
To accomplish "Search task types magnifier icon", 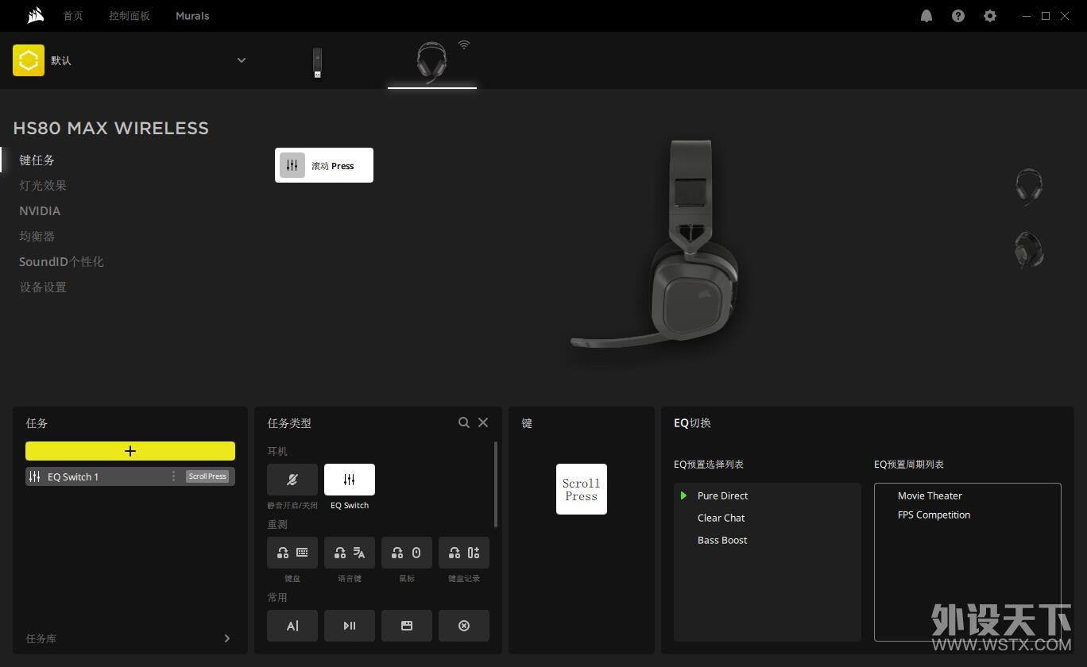I will pyautogui.click(x=464, y=422).
